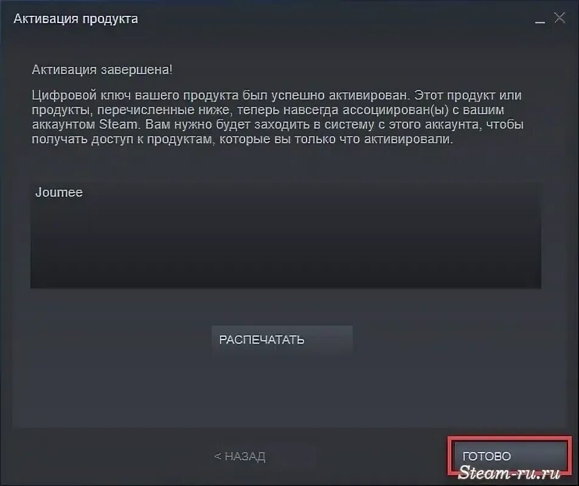Screen dimensions: 579x486
Task: Click the Steam-ru.ru watermark text
Action: click(510, 473)
